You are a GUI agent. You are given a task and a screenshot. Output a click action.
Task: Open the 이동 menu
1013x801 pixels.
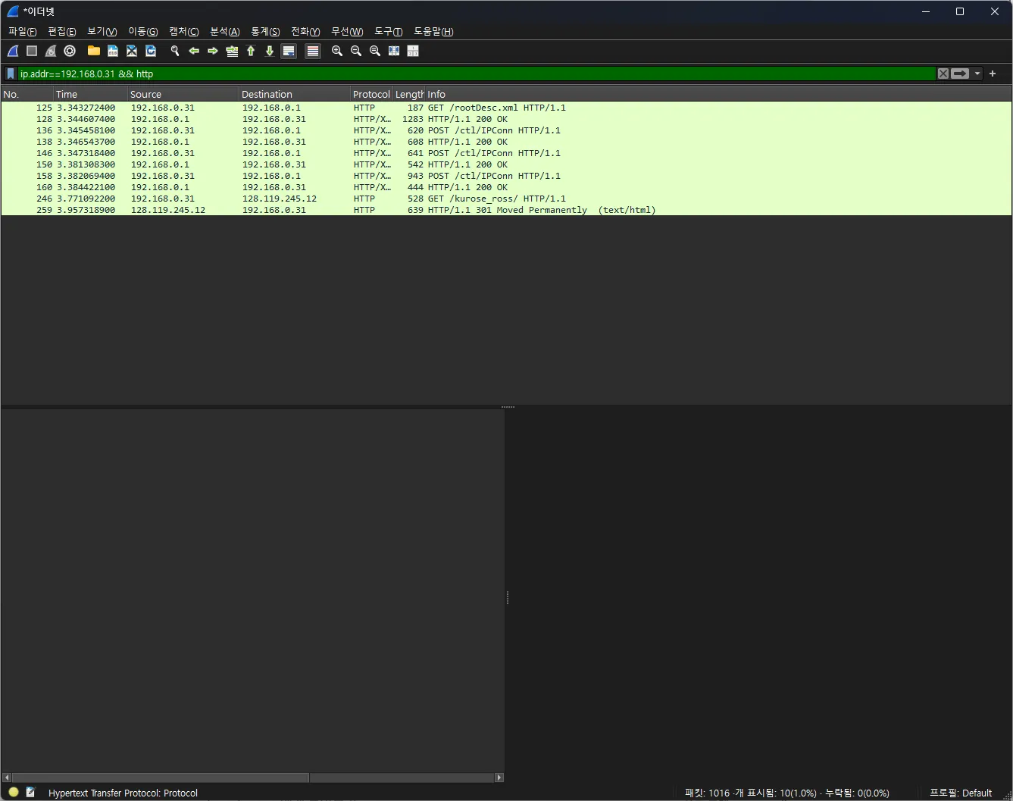(142, 31)
